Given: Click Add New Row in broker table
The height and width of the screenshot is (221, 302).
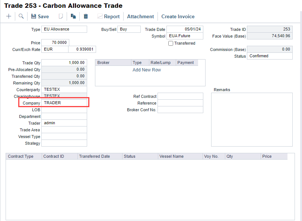Looking at the screenshot, I should [x=147, y=70].
